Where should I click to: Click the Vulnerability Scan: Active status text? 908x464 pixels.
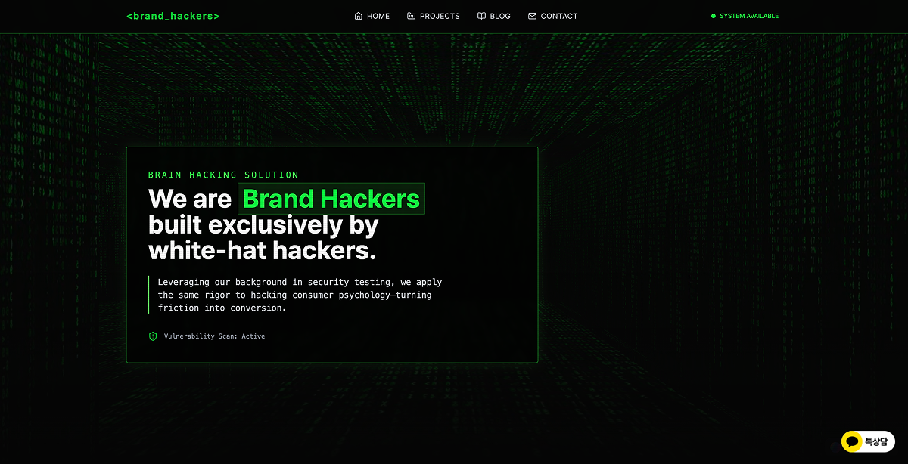click(214, 336)
